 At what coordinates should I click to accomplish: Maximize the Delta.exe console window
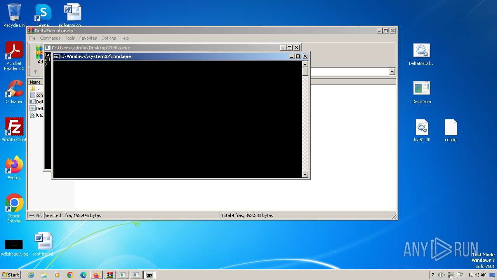pos(290,48)
